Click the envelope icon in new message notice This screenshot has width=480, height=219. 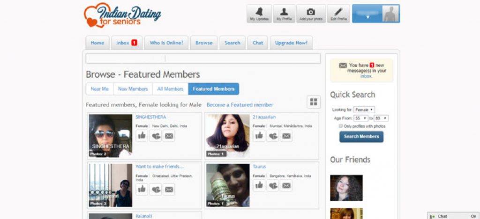tap(343, 66)
